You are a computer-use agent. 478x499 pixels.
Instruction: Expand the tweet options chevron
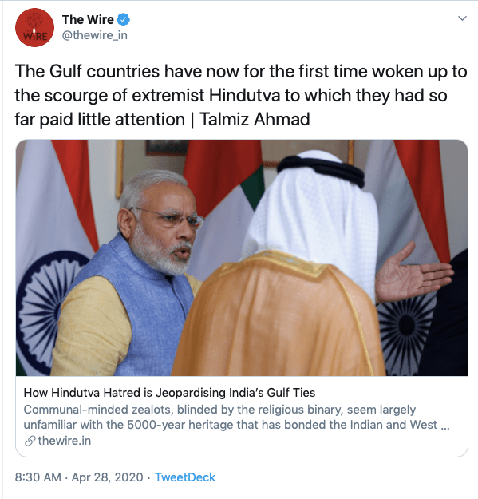coord(462,18)
